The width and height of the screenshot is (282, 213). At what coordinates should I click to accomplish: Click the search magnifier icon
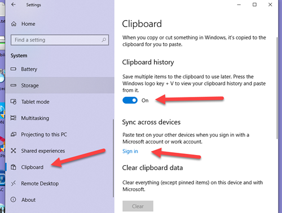(104, 40)
